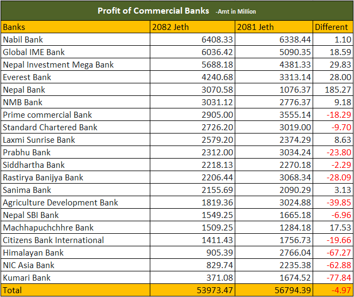Viewport: 354px width, 297px height.
Task: Click the 'NMB Bank' cell
Action: [x=76, y=102]
